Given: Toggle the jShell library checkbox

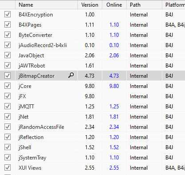Looking at the screenshot, I should tap(8, 147).
